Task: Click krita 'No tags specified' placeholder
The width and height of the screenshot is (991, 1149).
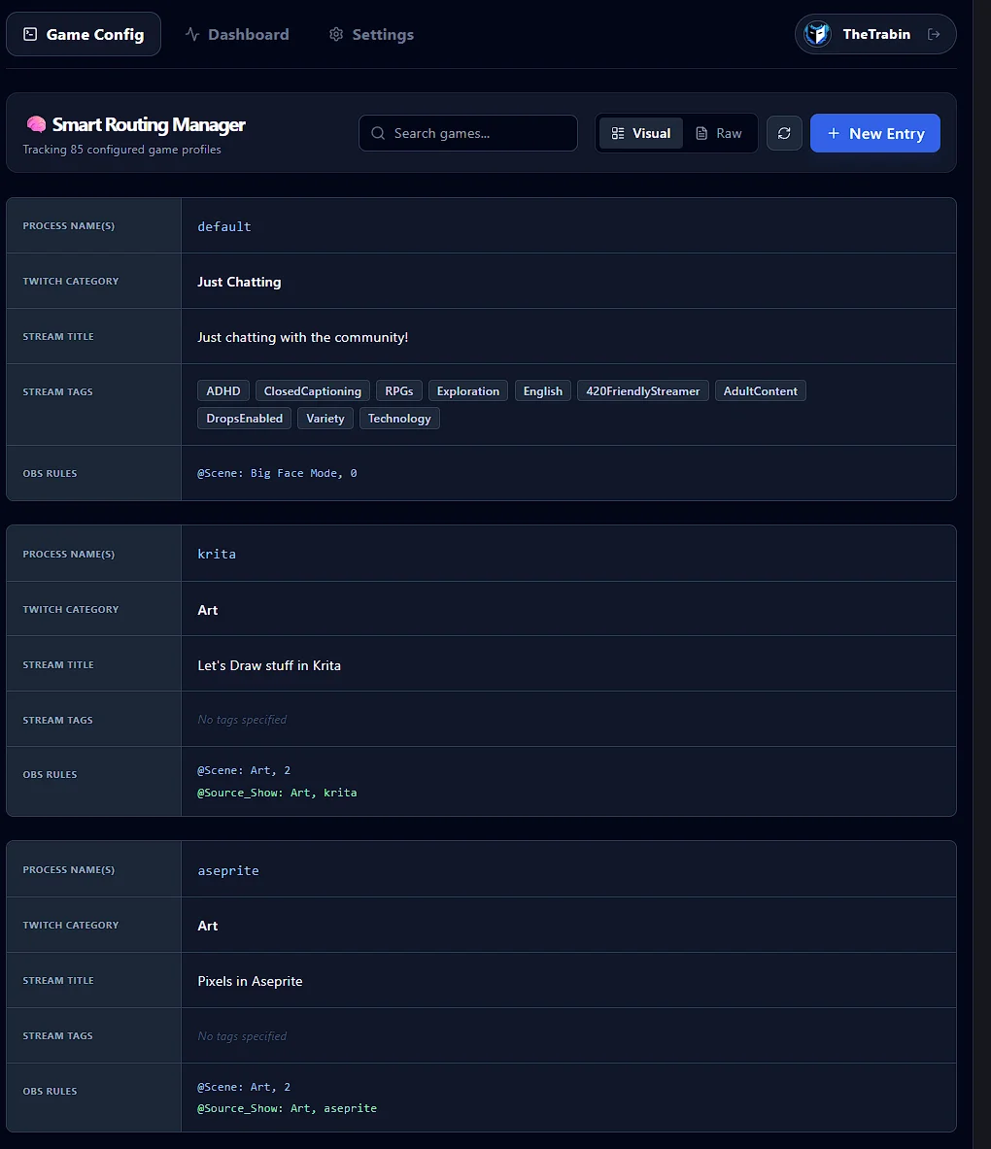Action: [242, 721]
